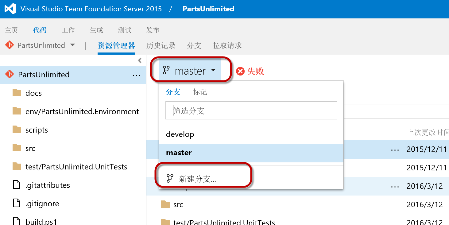The height and width of the screenshot is (225, 449).
Task: Click the Visual Studio logo icon
Action: pos(10,9)
